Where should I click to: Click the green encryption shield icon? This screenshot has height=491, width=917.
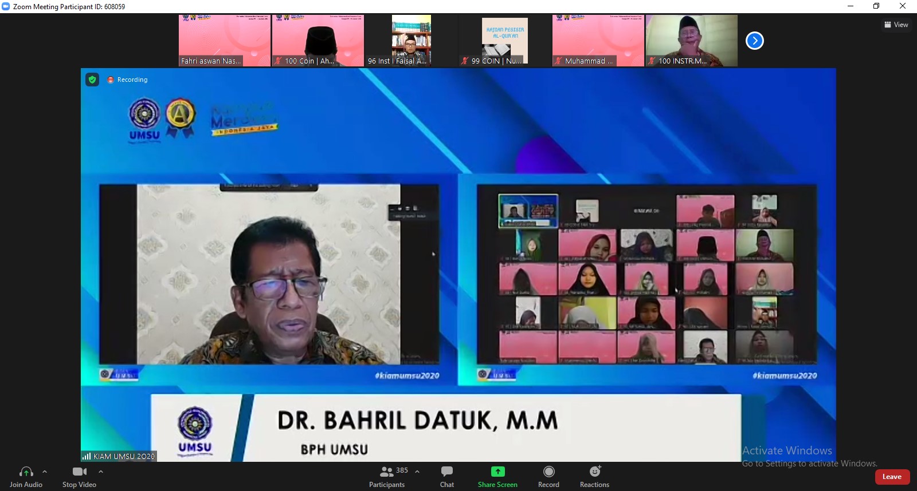tap(92, 80)
